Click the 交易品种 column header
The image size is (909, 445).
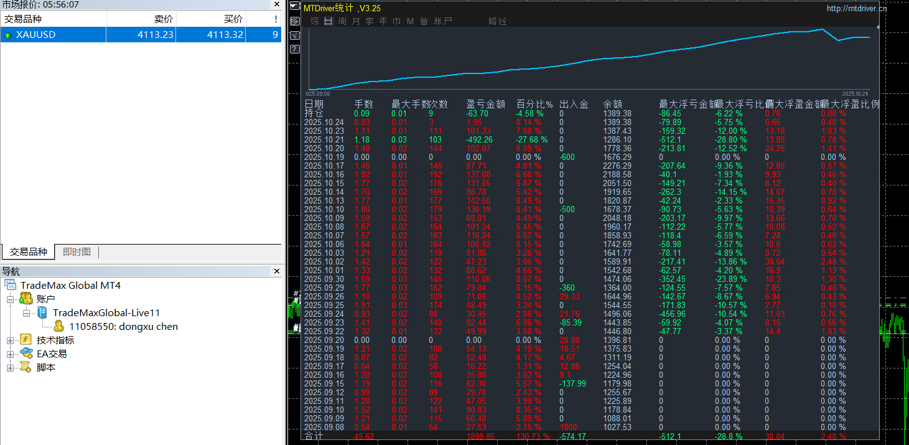pyautogui.click(x=54, y=19)
